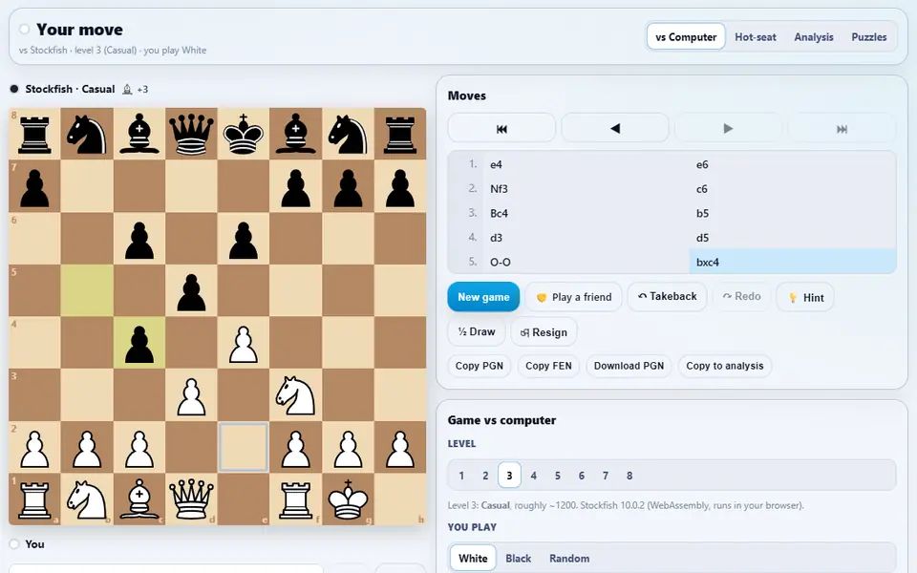The width and height of the screenshot is (917, 573).
Task: Choose to play as White
Action: pos(473,559)
